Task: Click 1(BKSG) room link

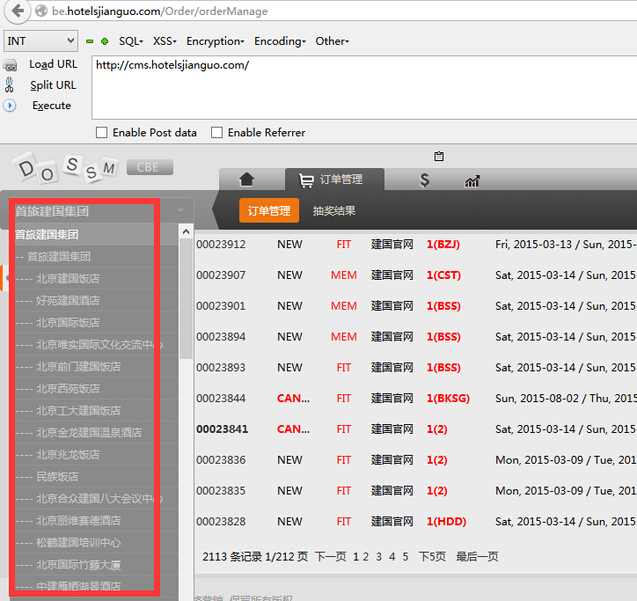Action: 448,399
